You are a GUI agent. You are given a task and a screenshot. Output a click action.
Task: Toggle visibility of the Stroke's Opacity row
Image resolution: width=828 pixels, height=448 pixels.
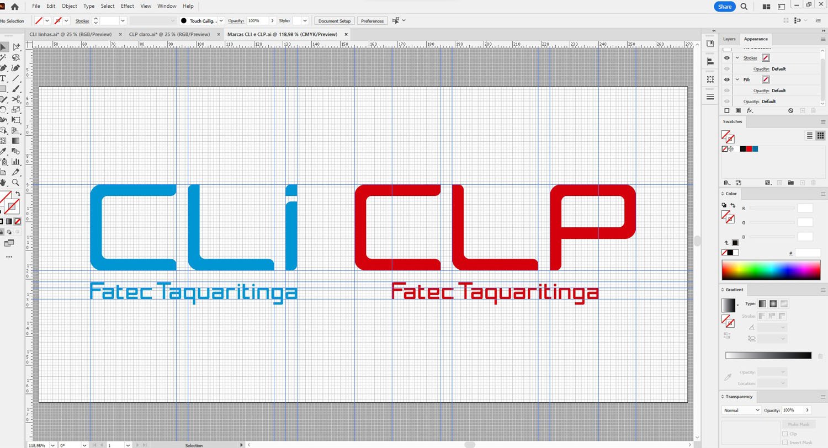[726, 69]
